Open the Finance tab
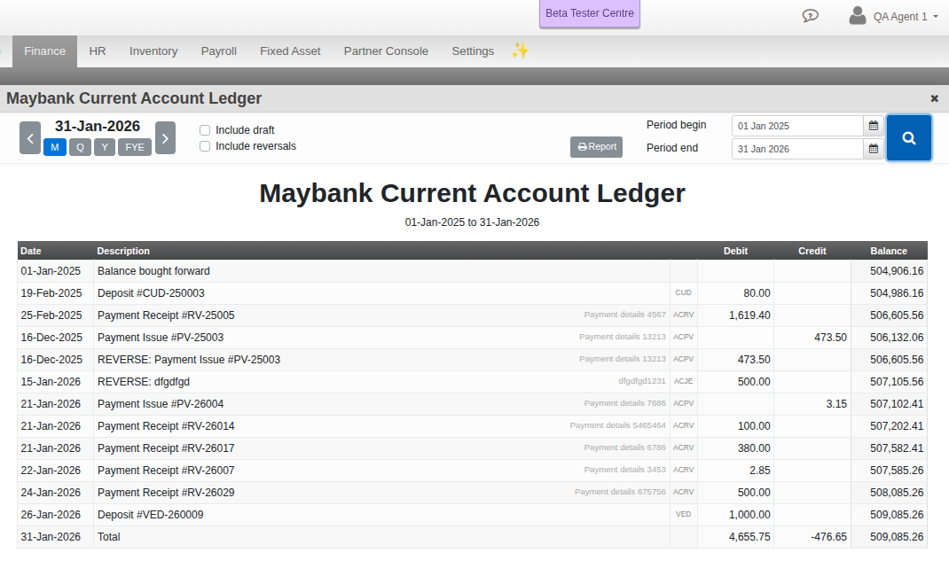Screen dimensions: 949x576 [44, 51]
